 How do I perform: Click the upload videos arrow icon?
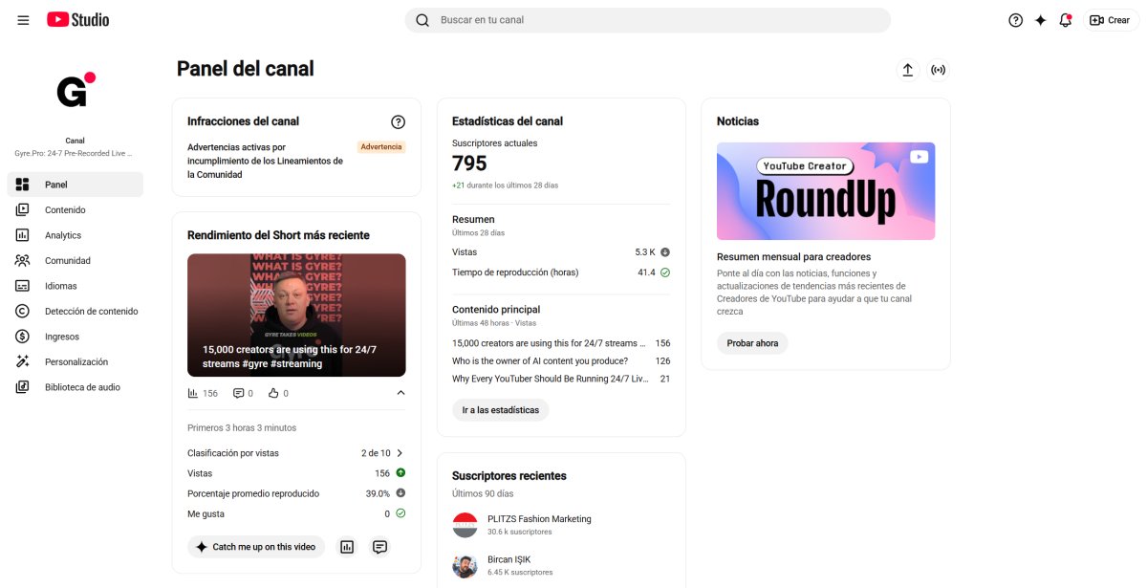tap(908, 70)
